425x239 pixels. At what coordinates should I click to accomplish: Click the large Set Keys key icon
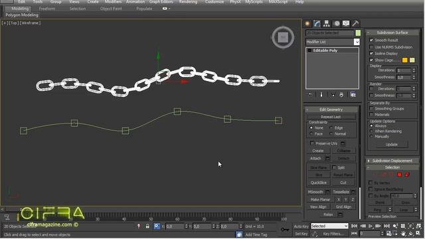pyautogui.click(x=285, y=230)
